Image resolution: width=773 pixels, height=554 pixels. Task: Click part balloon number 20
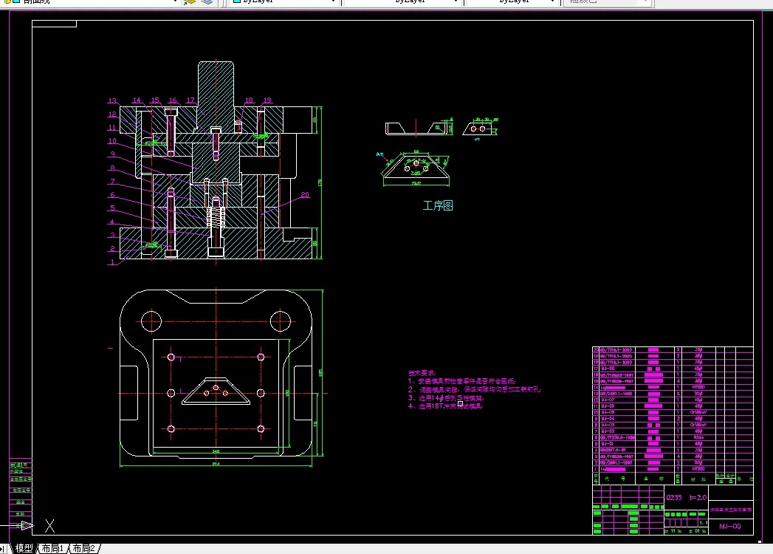[x=305, y=195]
